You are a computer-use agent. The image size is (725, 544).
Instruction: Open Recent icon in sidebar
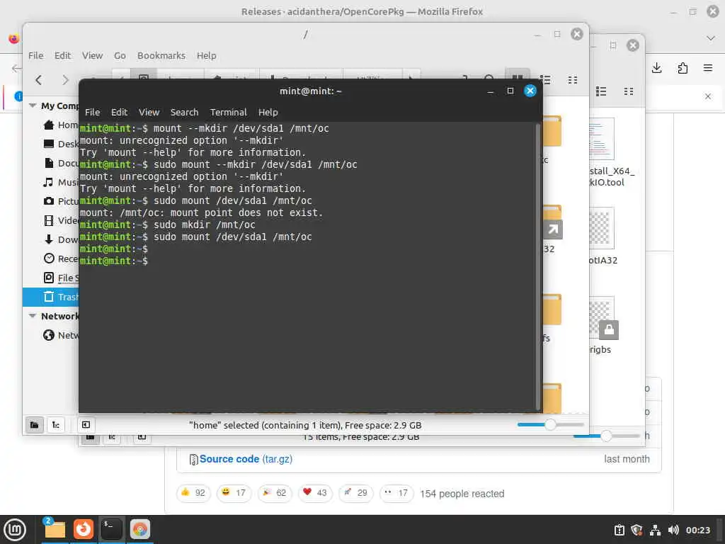49,259
